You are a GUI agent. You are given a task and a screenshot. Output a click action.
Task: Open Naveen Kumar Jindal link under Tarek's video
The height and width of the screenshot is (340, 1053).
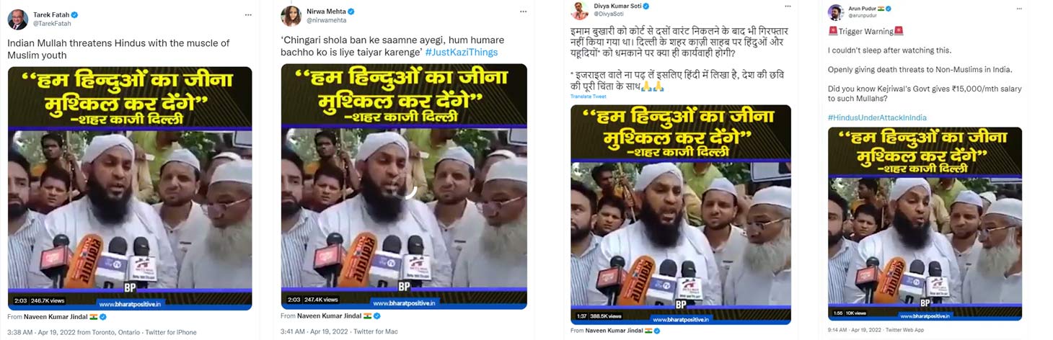tap(56, 316)
